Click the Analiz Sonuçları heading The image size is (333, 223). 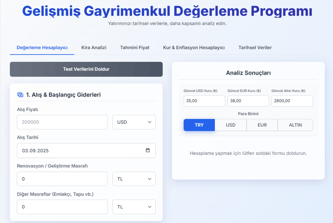tap(248, 73)
